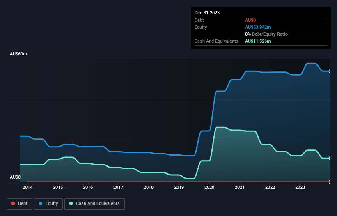Image resolution: width=337 pixels, height=216 pixels.
Task: Click the 2016 axis label
Action: (x=88, y=187)
